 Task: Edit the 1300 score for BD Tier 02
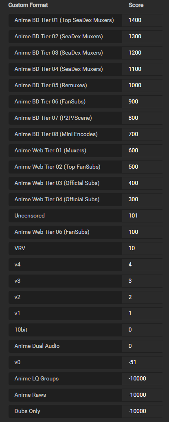point(143,36)
